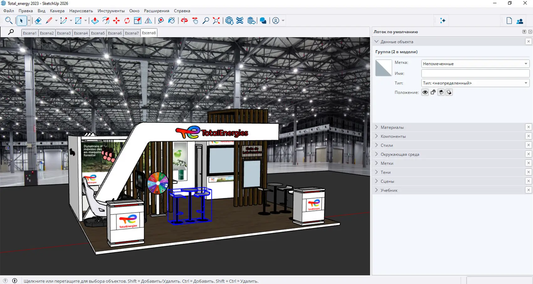This screenshot has height=284, width=533.
Task: Open the user account profile icon
Action: pos(276,21)
